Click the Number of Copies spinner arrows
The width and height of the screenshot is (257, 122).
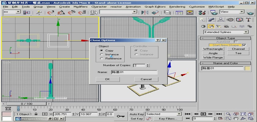(148, 65)
